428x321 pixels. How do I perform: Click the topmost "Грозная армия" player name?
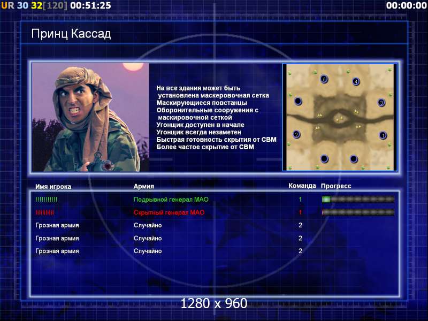57,225
